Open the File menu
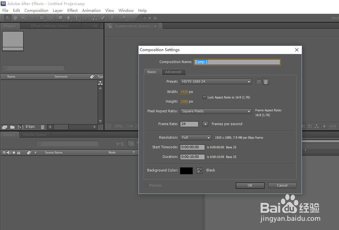The width and height of the screenshot is (339, 230). coord(5,11)
